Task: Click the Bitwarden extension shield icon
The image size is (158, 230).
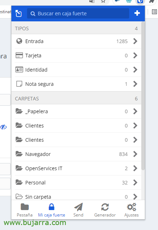Action: pyautogui.click(x=140, y=1)
